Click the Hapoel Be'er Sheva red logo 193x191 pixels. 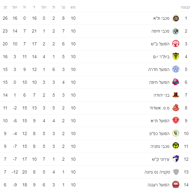point(176,44)
